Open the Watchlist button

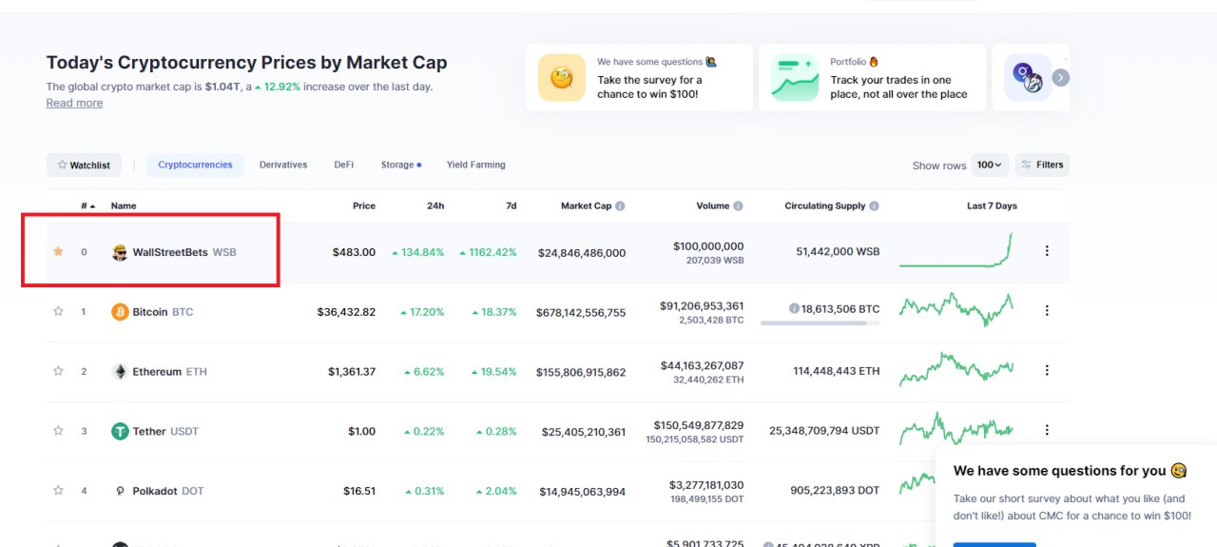click(x=84, y=165)
